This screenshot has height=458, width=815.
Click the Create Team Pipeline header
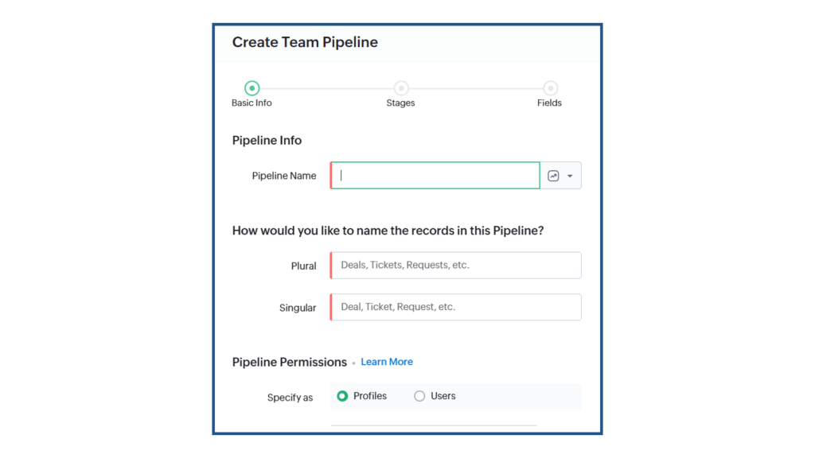tap(305, 42)
